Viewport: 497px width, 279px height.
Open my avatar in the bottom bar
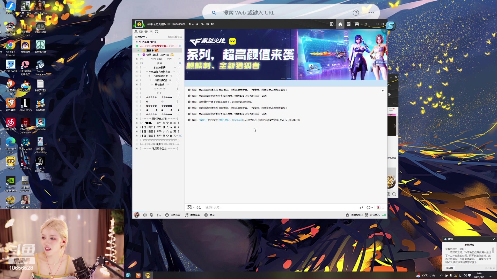pos(137,215)
